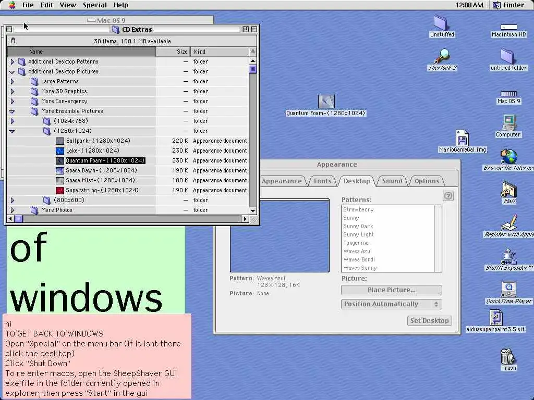
Task: Collapse the Additional Desktop Pictures folder
Action: click(x=12, y=72)
